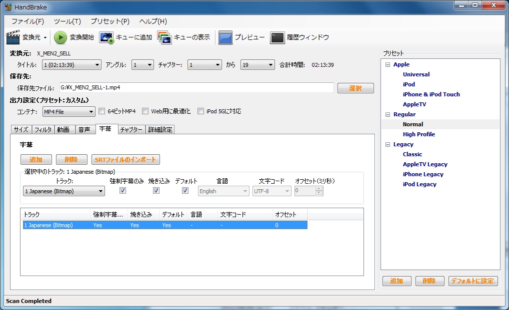Select the 1 Japanese (Bitmap) row in track list
The height and width of the screenshot is (310, 509).
[165, 225]
